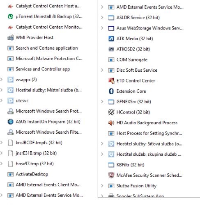Expand right-column AMD External Events Service row
The height and width of the screenshot is (205, 200).
click(x=102, y=7)
